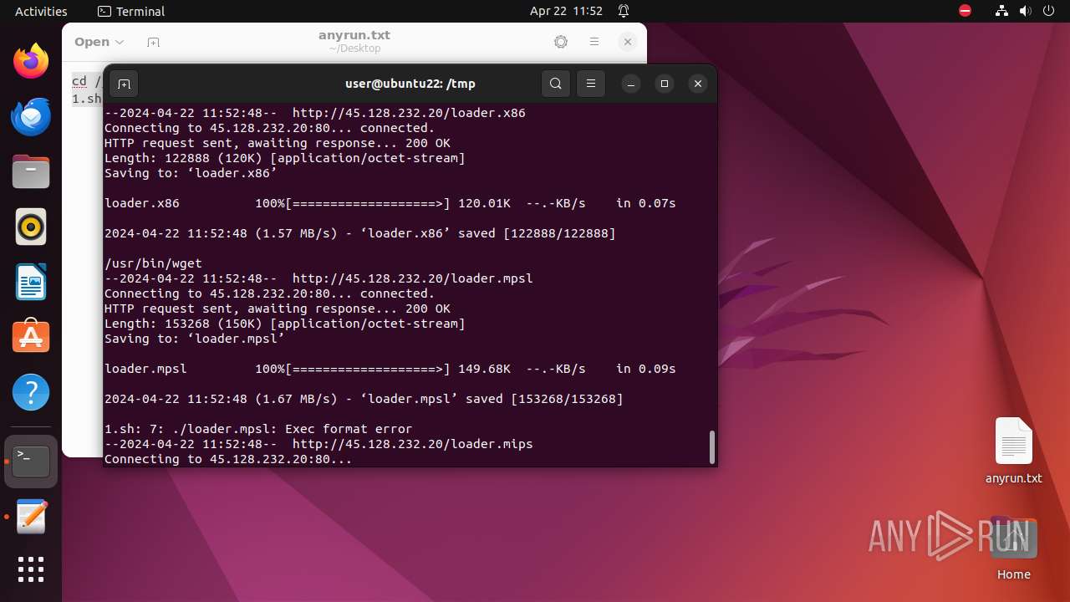Click the terminal title user@ubuntu22: /tmp

(x=410, y=84)
